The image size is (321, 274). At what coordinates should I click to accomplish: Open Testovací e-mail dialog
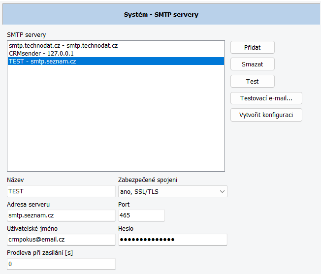(x=266, y=98)
